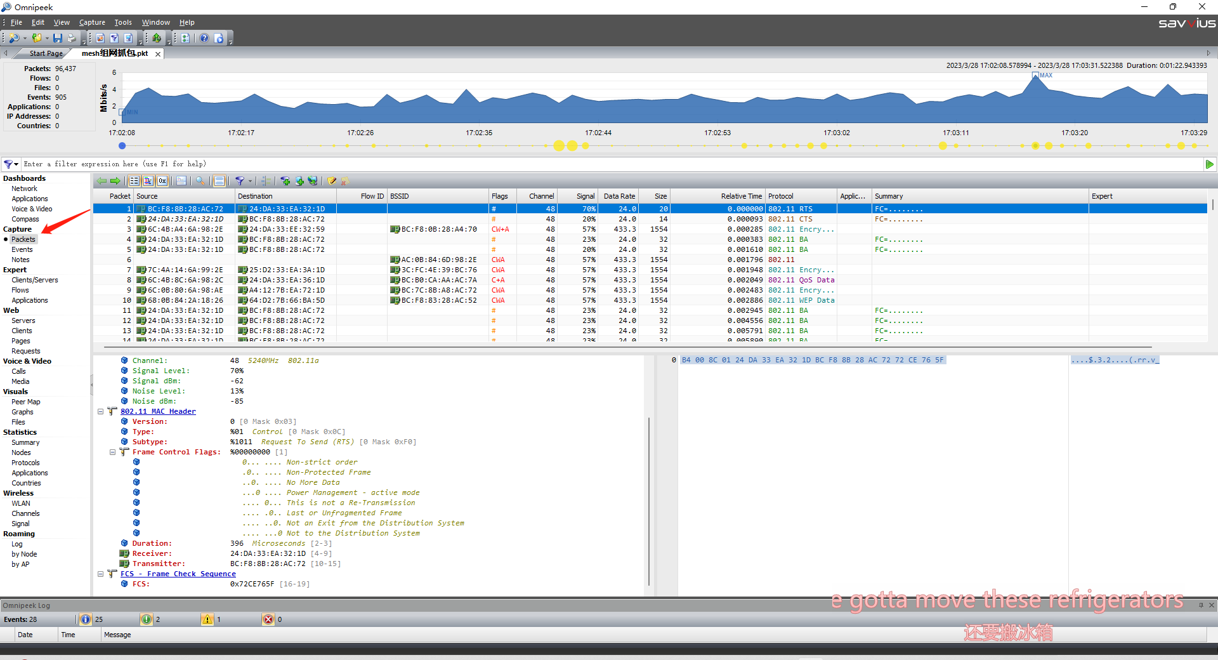This screenshot has height=660, width=1218.
Task: Click the Save floppy disk icon
Action: pos(58,38)
